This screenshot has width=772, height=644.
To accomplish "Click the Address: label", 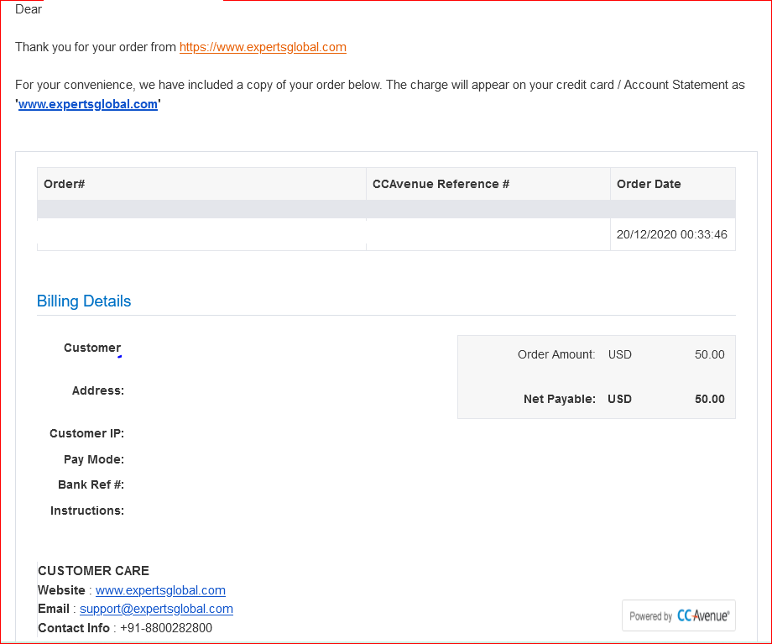I will coord(98,390).
